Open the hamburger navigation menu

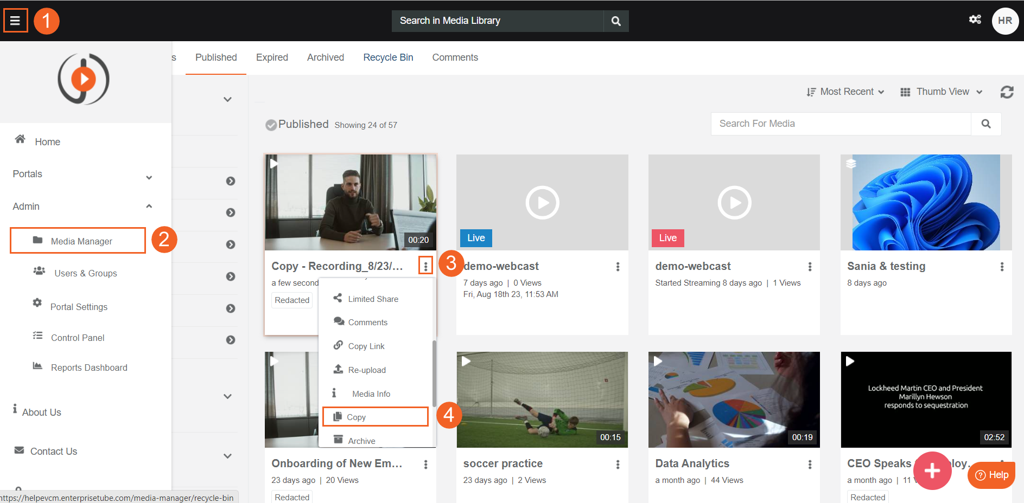(15, 21)
